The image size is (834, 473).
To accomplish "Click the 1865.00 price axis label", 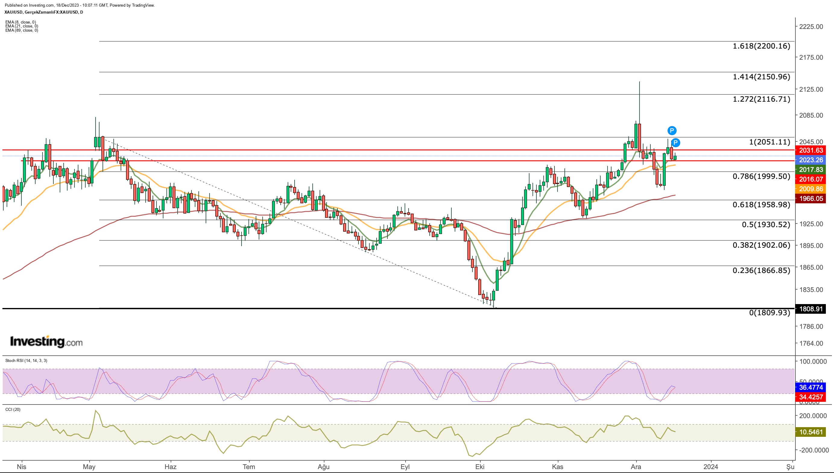I will click(x=811, y=267).
